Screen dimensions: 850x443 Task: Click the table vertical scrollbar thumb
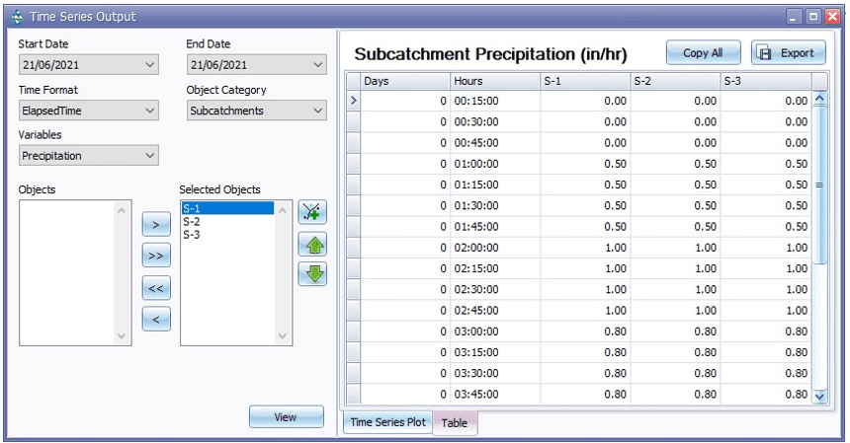(x=819, y=185)
